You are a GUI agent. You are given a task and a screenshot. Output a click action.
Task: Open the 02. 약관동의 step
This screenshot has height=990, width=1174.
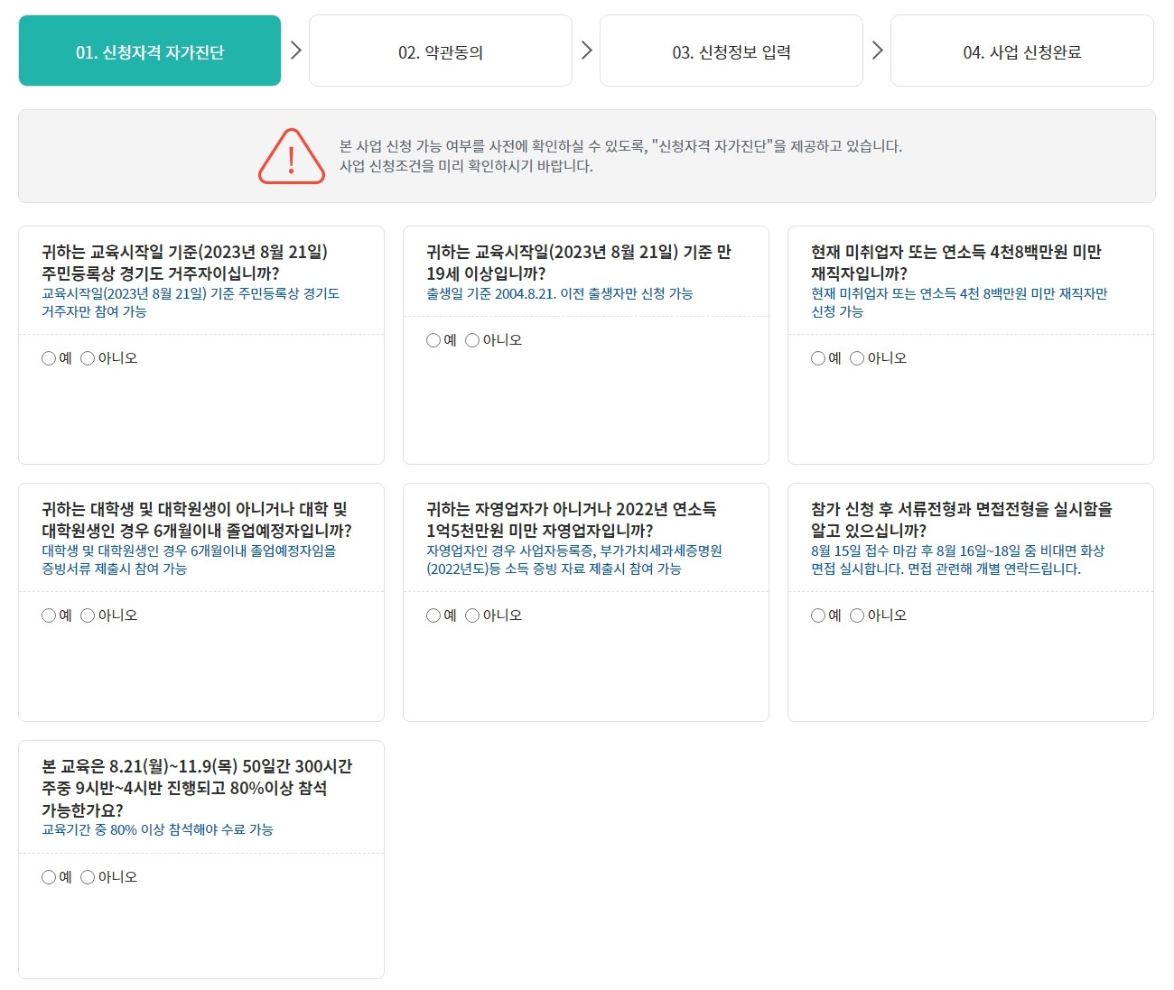(442, 51)
